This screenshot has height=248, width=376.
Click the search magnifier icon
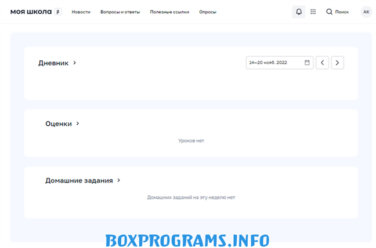coord(330,12)
